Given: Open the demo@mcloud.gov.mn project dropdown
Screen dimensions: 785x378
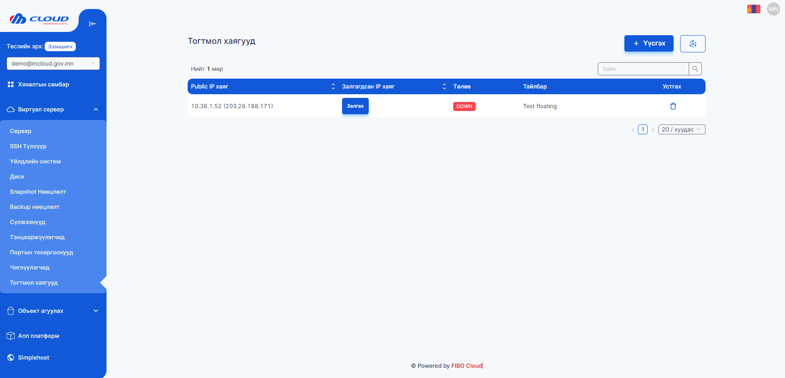Looking at the screenshot, I should point(53,63).
